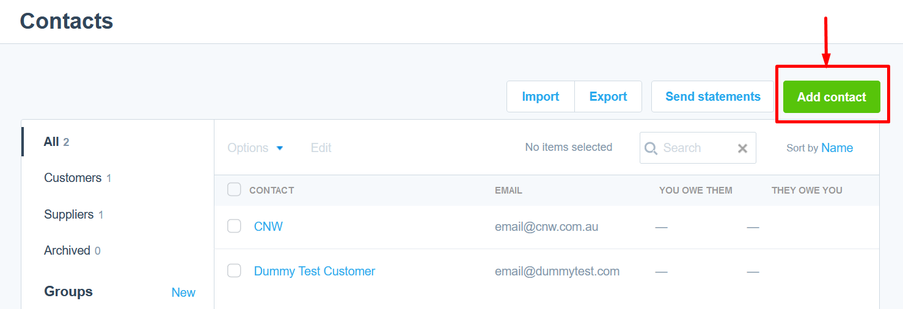Click the Import button

click(x=540, y=96)
